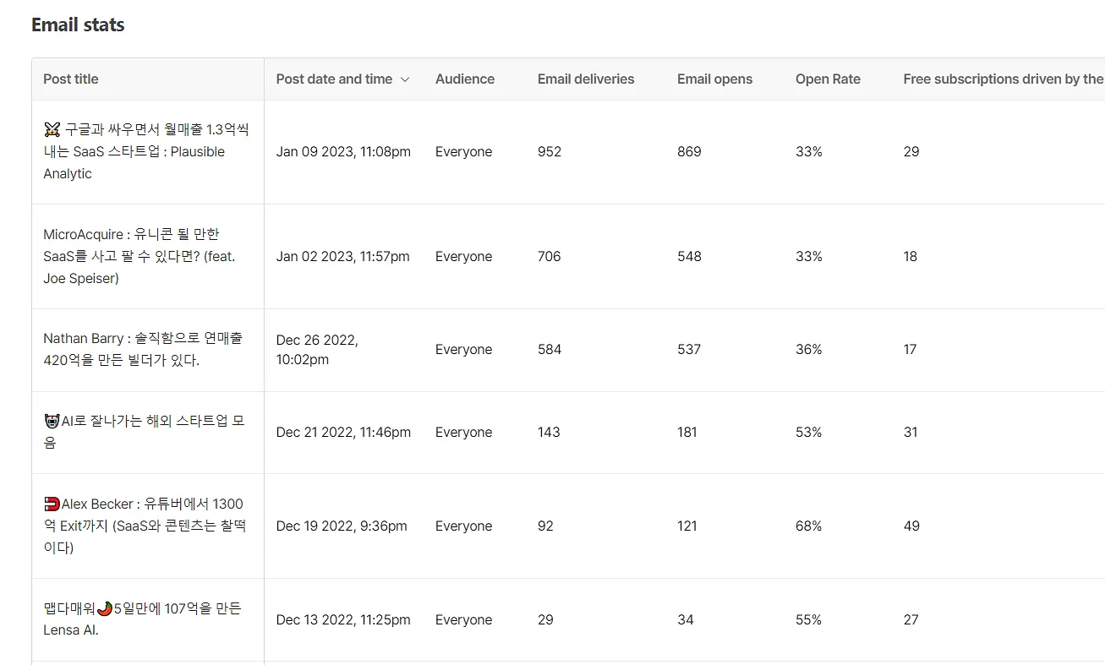Select the Email deliveries column header
The height and width of the screenshot is (665, 1105).
(586, 79)
